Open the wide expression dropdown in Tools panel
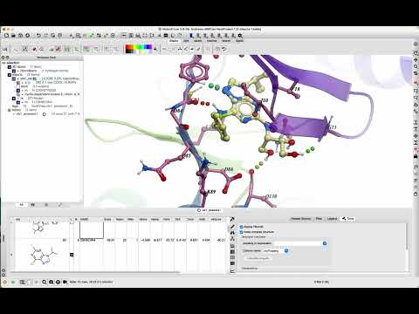The width and height of the screenshot is (419, 314). pyautogui.click(x=325, y=243)
